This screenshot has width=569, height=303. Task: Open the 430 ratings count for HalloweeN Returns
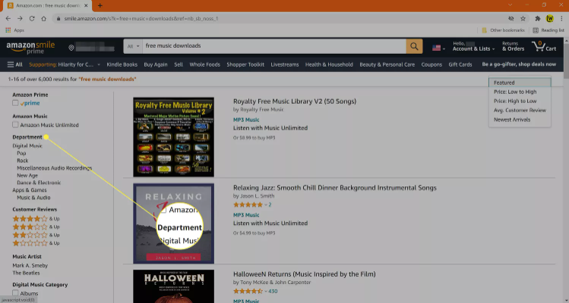coord(273,291)
